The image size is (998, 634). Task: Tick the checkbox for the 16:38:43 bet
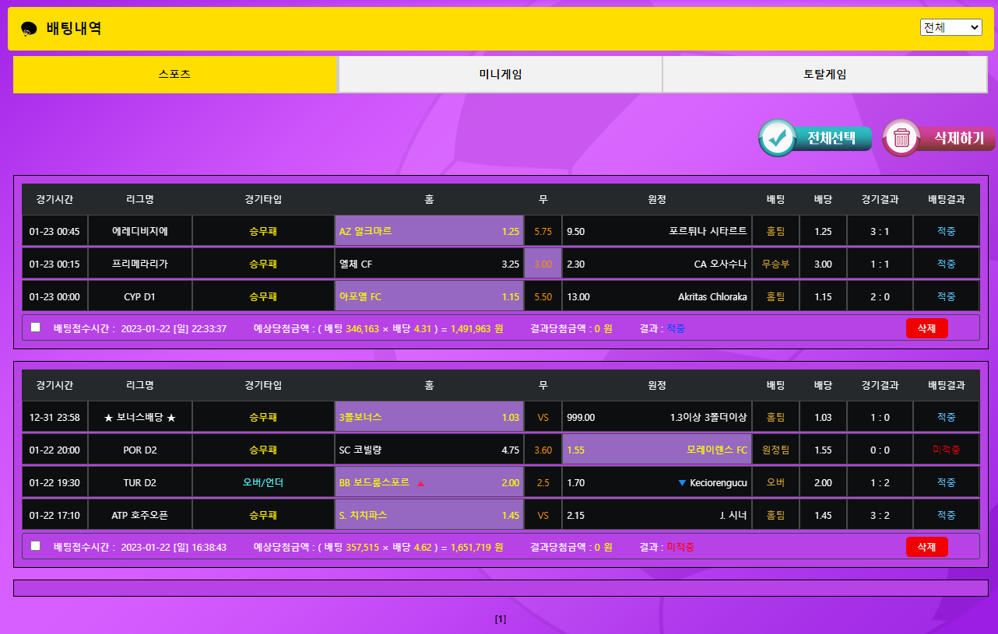36,546
